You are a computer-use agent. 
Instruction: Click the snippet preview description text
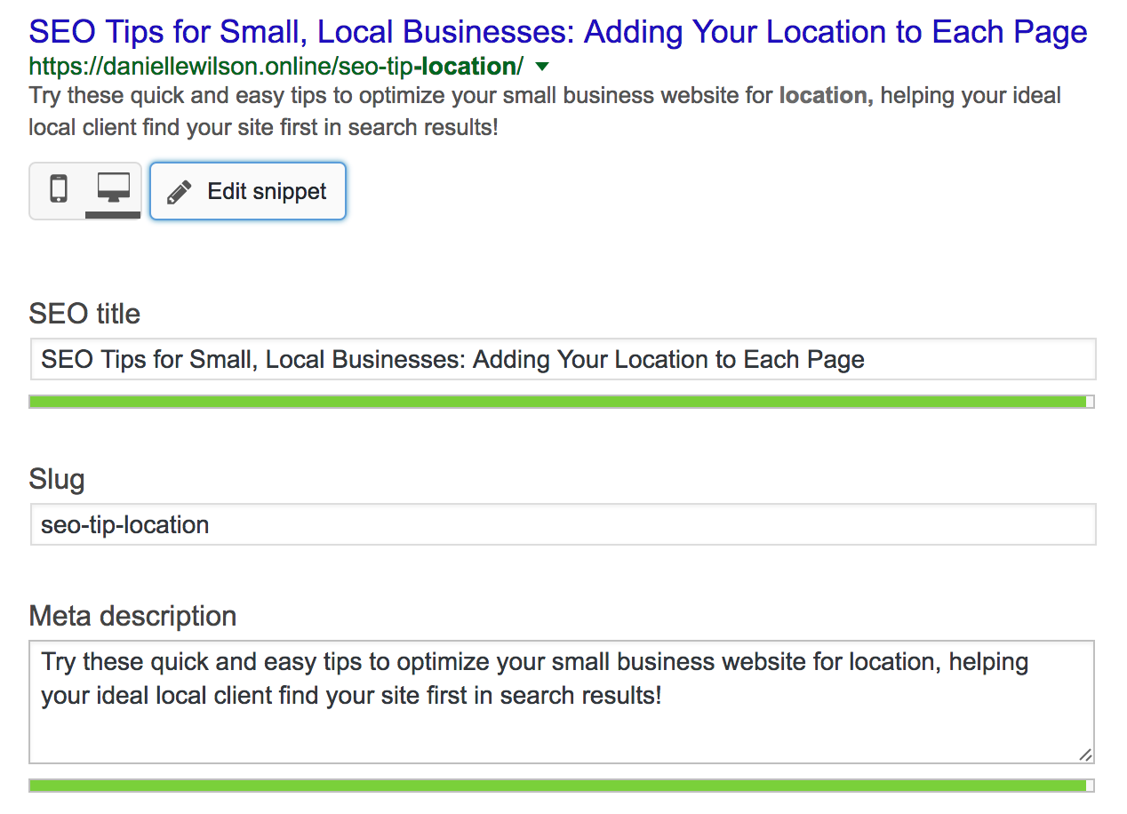(x=545, y=111)
